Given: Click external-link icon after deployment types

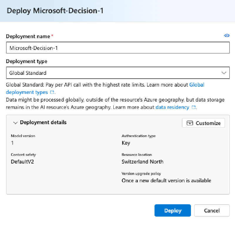Looking at the screenshot, I should [52, 92].
